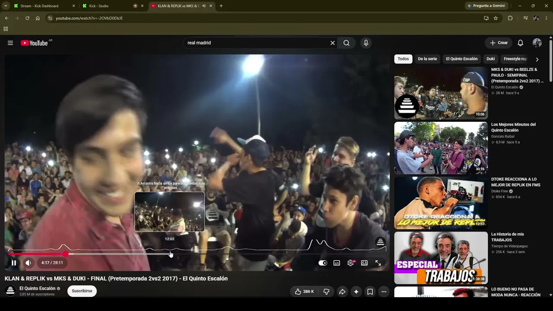Screen dimensions: 553x311
Task: Click the sparkle Ask icon under video
Action: pos(356,292)
